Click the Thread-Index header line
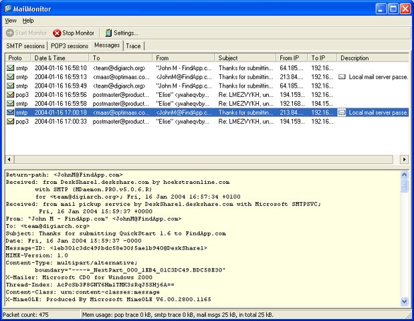Viewport: 414px width, 321px height. coord(90,285)
